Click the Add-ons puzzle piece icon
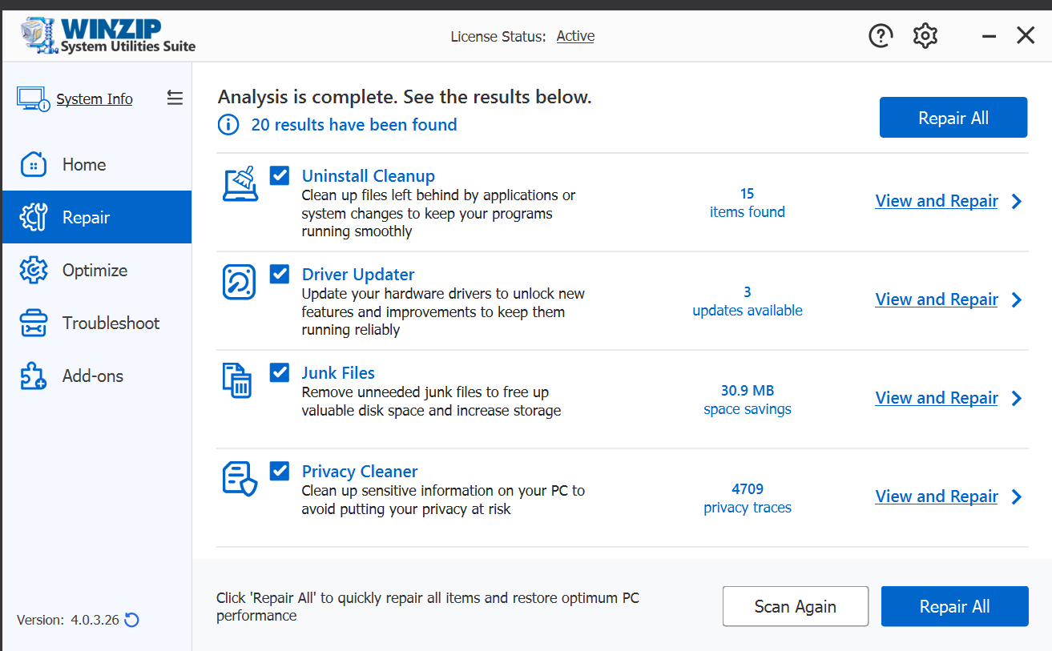 click(33, 376)
